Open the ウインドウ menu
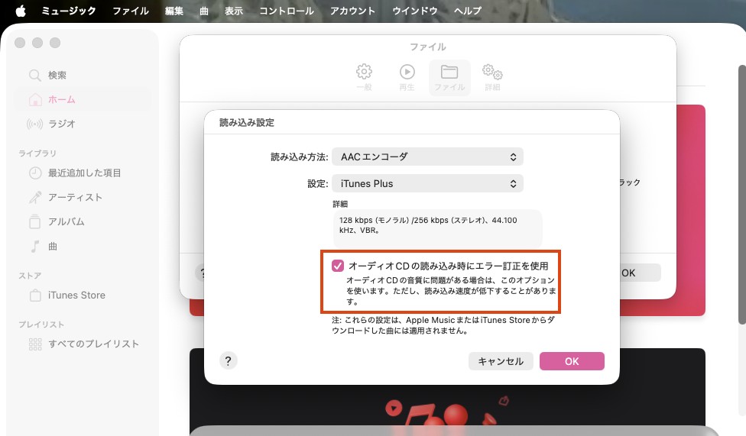746x436 pixels. [415, 11]
